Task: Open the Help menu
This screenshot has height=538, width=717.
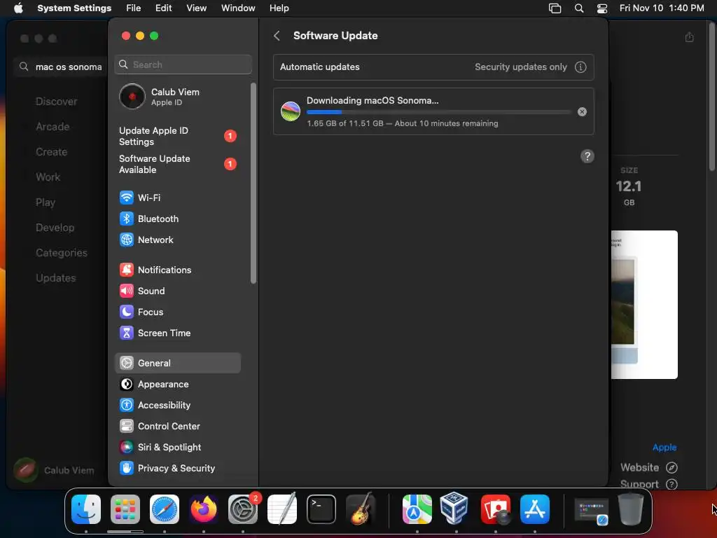Action: click(279, 8)
